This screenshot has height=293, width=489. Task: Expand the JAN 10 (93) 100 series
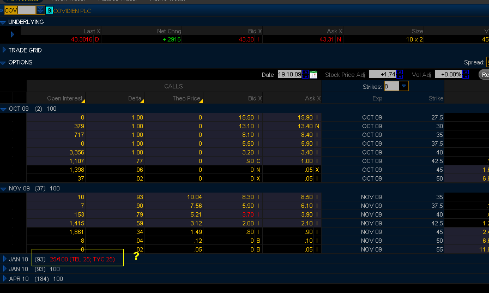coord(5,268)
